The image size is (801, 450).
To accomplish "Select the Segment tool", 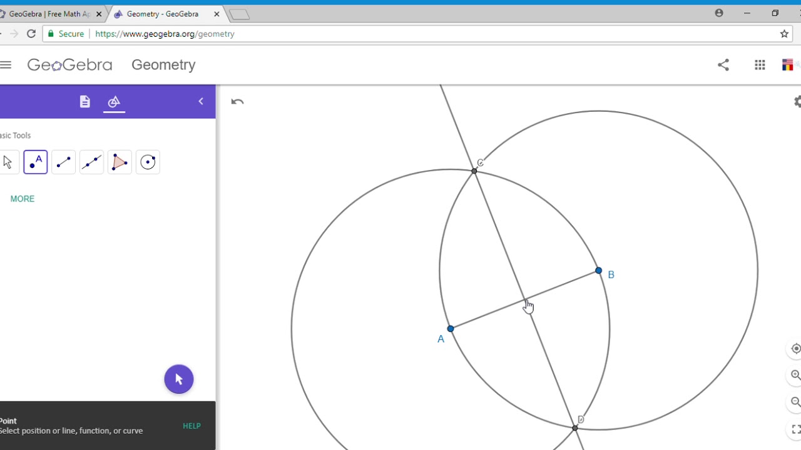I will coord(63,162).
